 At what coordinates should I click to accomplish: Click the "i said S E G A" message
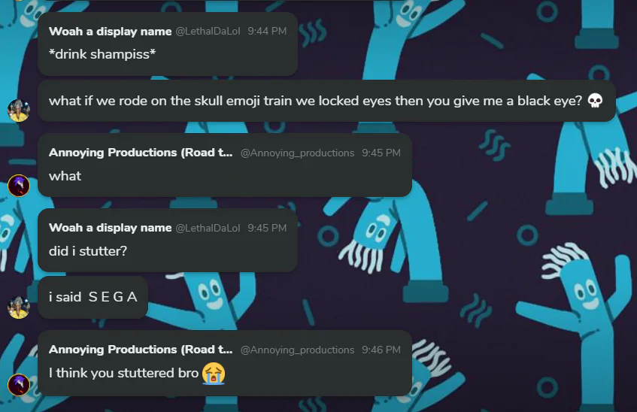point(93,297)
